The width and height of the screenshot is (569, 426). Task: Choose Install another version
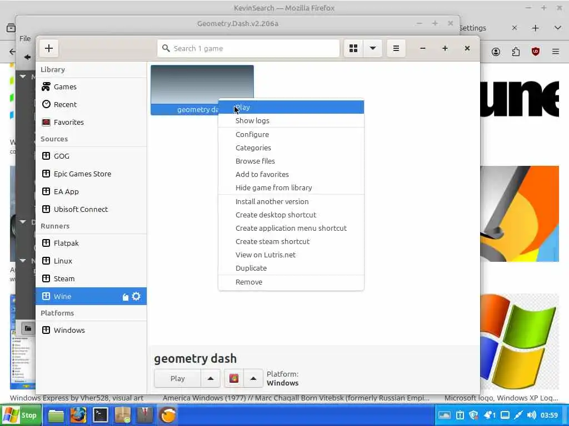[291, 201]
